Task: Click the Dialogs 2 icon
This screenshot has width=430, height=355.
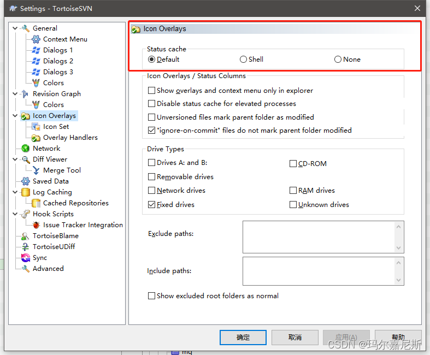Action: (36, 61)
